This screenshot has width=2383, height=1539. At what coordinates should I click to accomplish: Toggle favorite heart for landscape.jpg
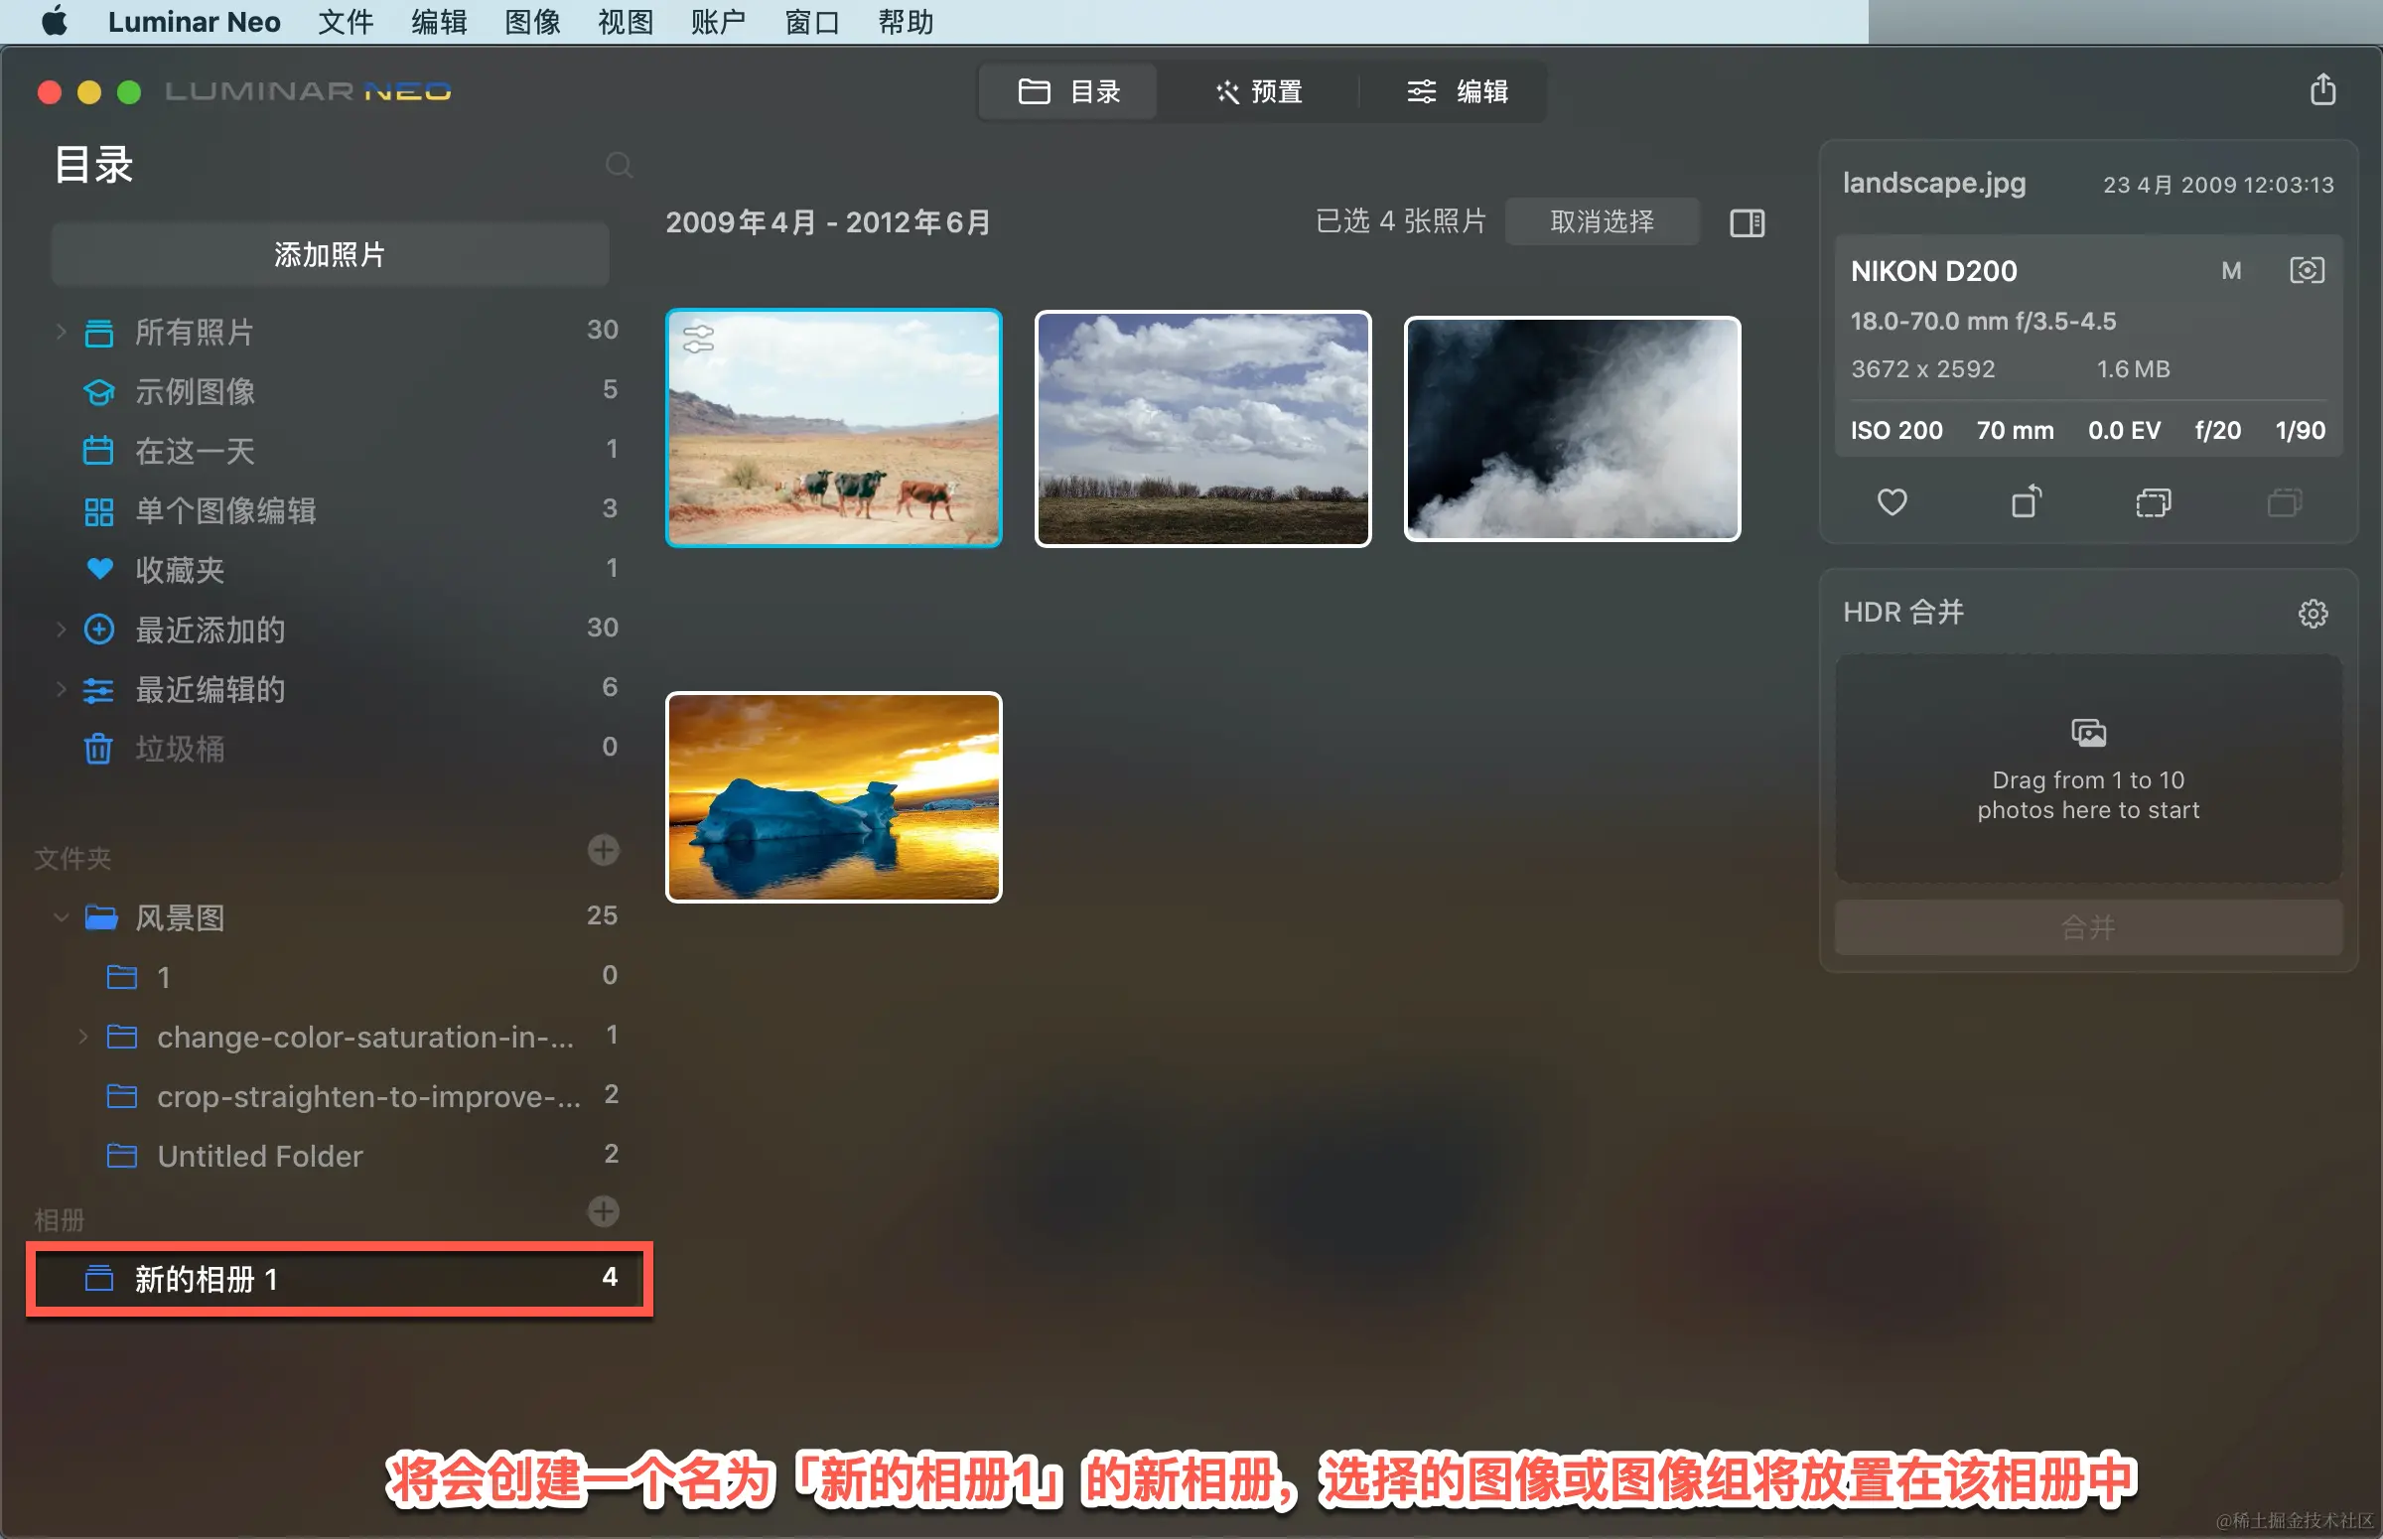point(1892,501)
